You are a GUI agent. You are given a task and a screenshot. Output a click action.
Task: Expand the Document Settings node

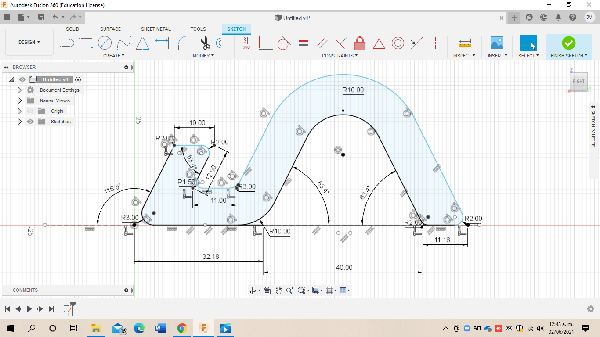click(x=19, y=90)
